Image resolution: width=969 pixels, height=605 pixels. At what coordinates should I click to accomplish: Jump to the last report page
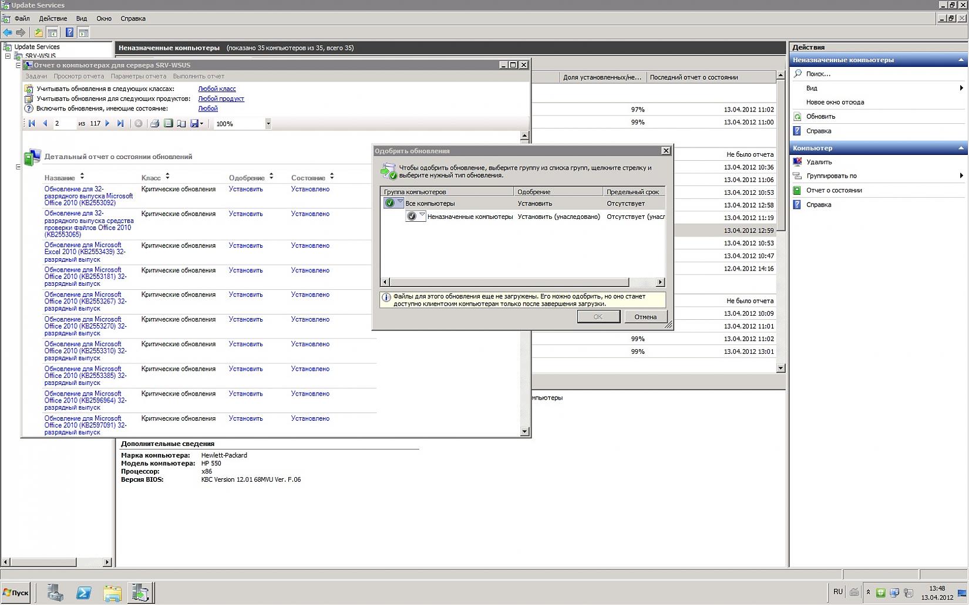pyautogui.click(x=120, y=123)
